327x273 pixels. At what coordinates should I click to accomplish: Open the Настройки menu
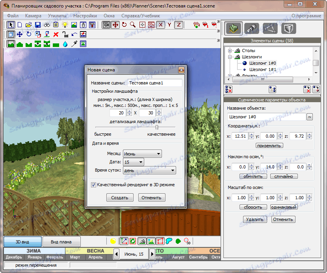[85, 16]
